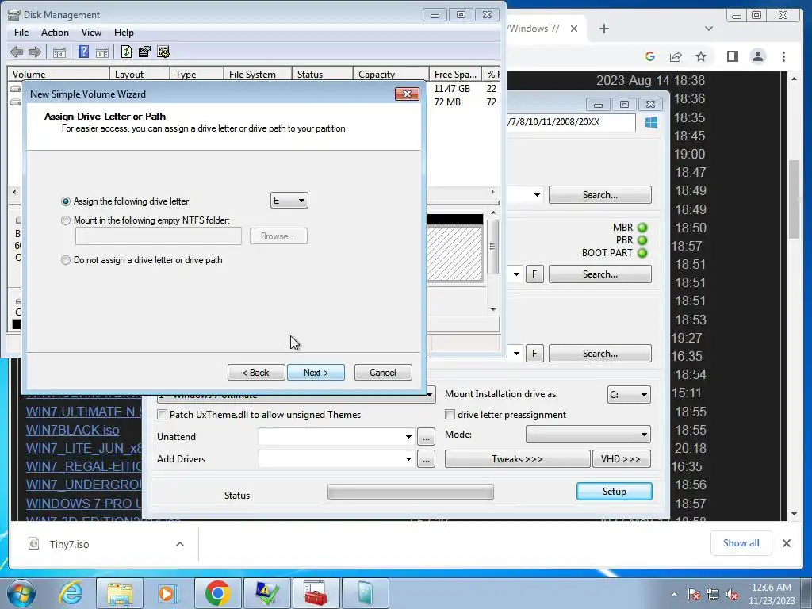Click the Unattend browse ... button
Viewport: 812px width, 609px height.
coord(426,437)
